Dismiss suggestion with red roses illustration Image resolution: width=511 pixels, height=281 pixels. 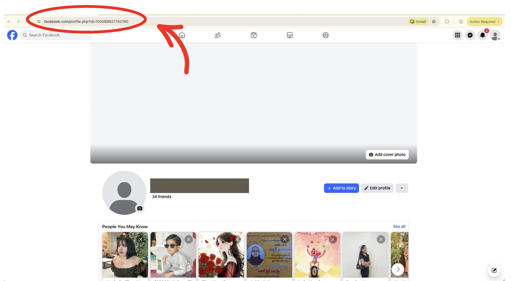click(237, 240)
